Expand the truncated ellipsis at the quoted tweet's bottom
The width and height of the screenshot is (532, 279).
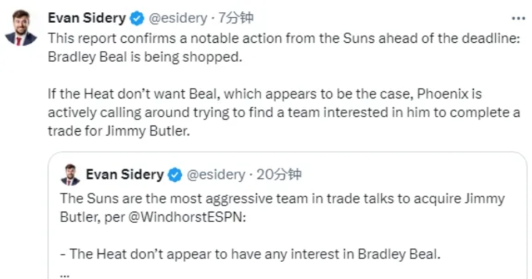(66, 272)
